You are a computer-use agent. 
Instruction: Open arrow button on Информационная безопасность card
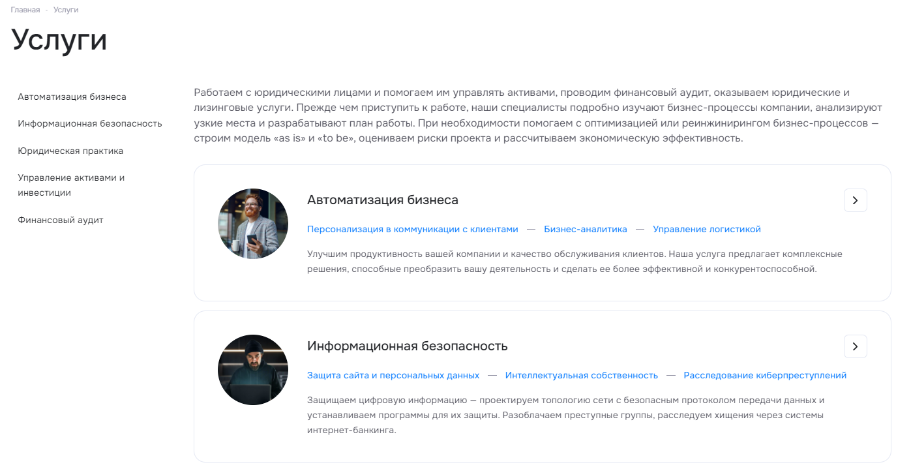pyautogui.click(x=855, y=346)
